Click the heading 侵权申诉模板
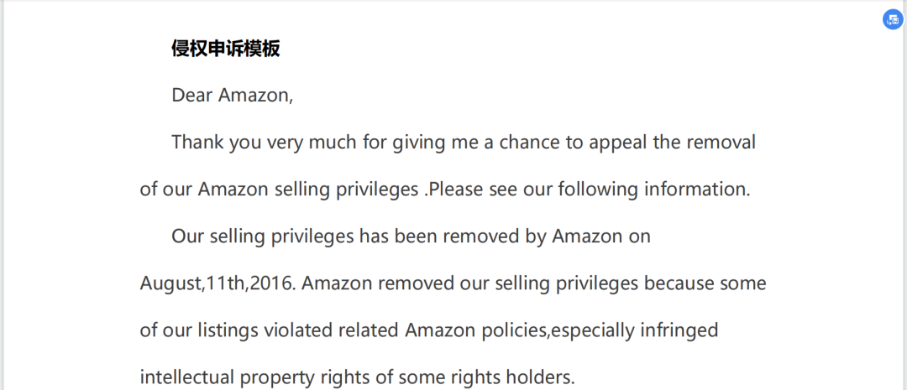Viewport: 907px width, 390px height. tap(226, 49)
